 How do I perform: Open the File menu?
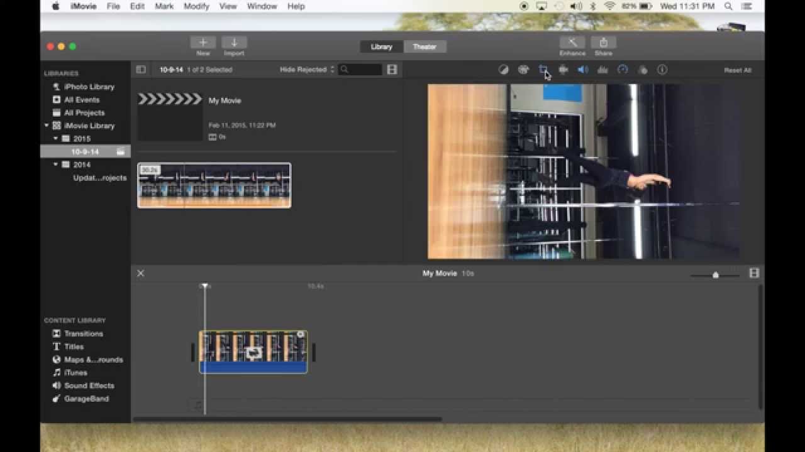[x=113, y=6]
